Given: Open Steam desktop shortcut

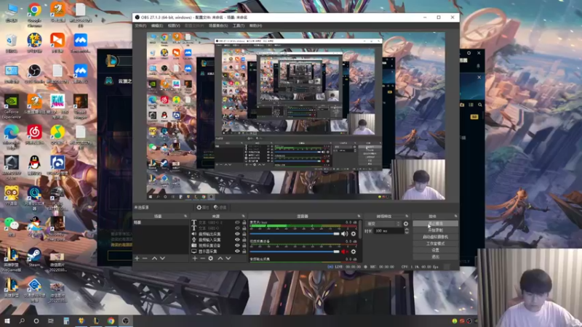Looking at the screenshot, I should tap(34, 257).
